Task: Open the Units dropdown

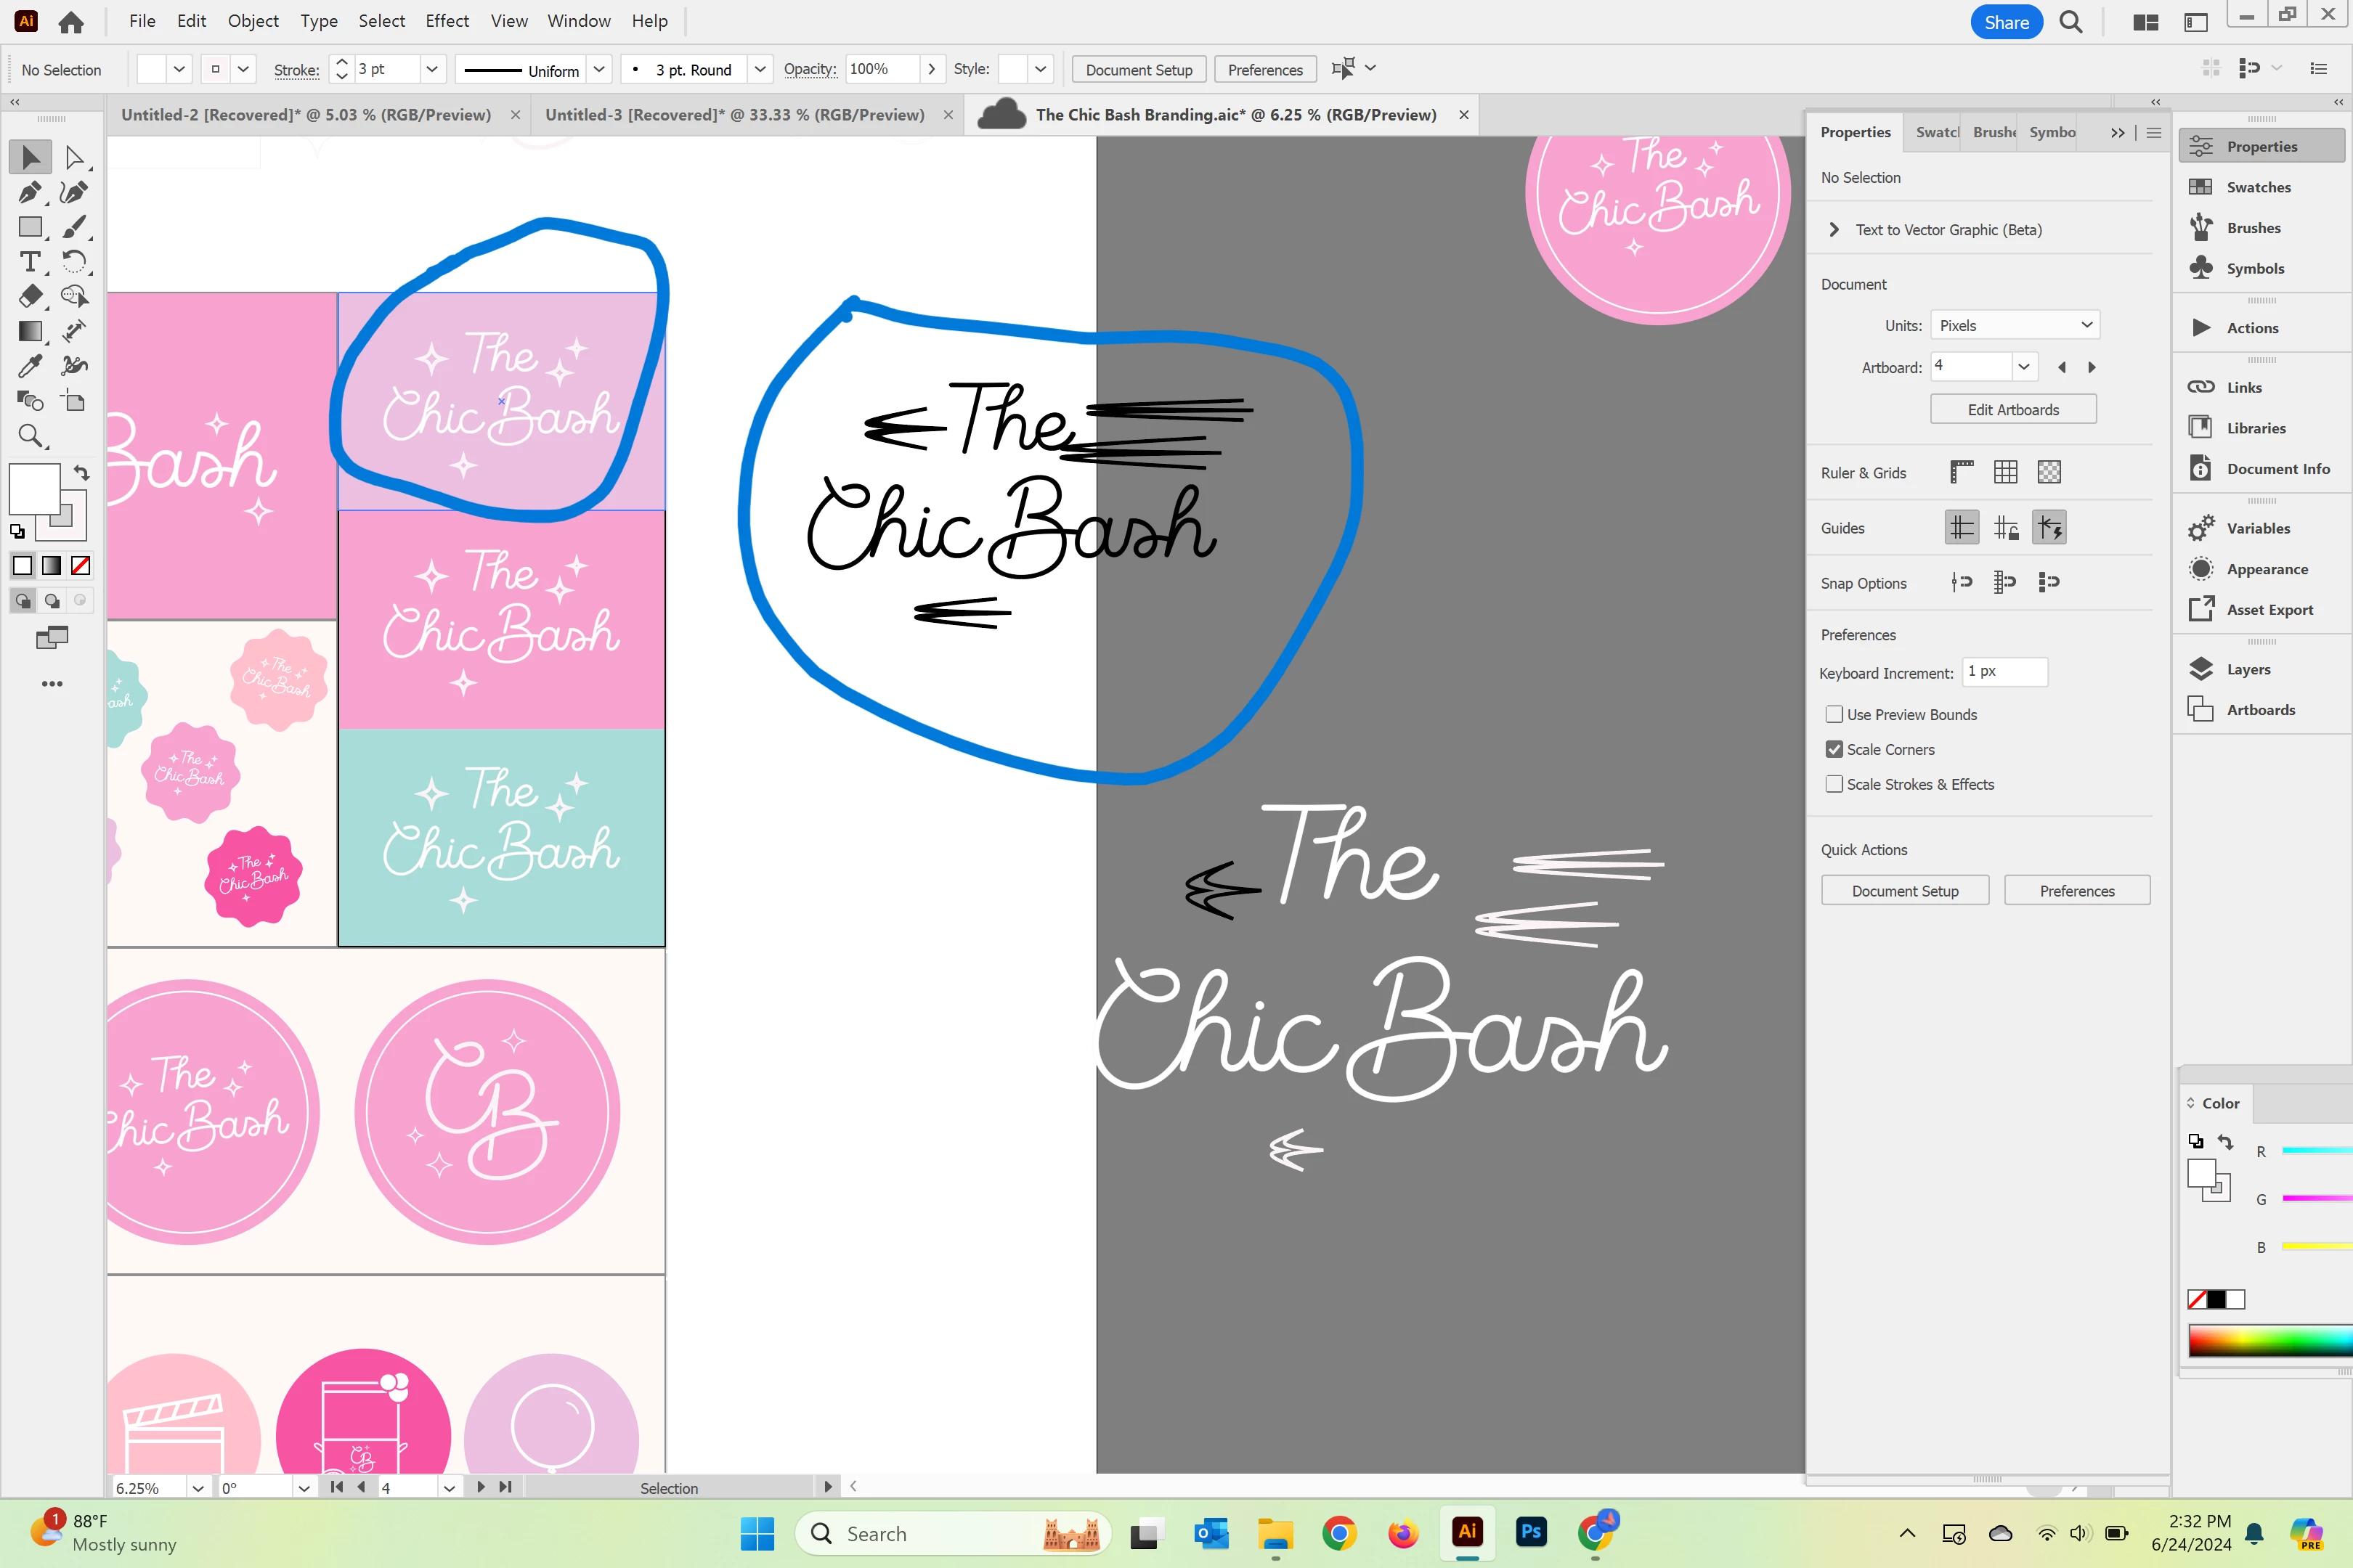Action: click(2014, 325)
